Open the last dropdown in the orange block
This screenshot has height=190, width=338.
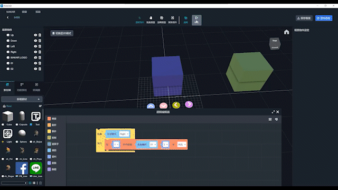(x=182, y=145)
